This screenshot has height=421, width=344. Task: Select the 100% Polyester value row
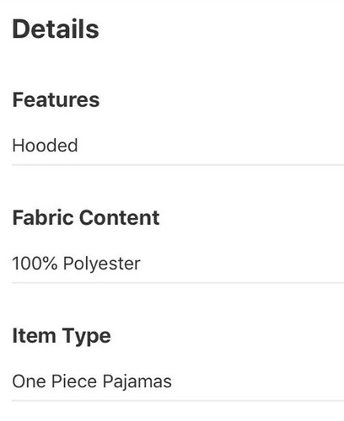click(x=178, y=264)
